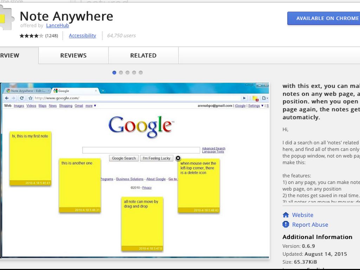Click the Report Abuse link
This screenshot has height=270, width=360.
click(x=310, y=225)
